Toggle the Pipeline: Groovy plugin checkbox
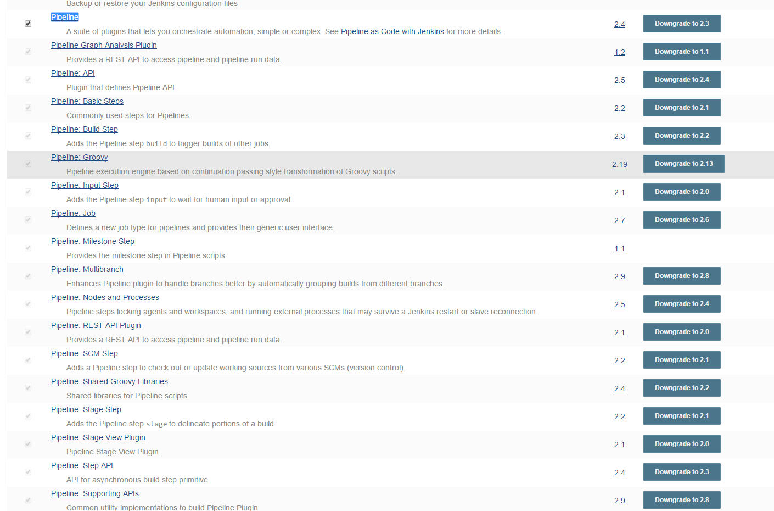The height and width of the screenshot is (511, 774). click(x=28, y=164)
